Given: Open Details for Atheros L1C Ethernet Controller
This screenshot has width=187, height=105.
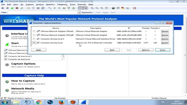Looking at the screenshot, I should [165, 43].
